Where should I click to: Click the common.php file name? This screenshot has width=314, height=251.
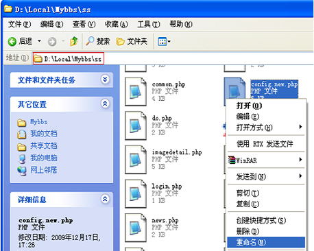169,84
